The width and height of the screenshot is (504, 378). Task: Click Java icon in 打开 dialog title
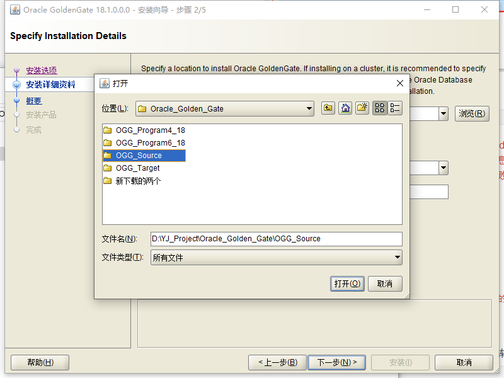click(x=105, y=84)
